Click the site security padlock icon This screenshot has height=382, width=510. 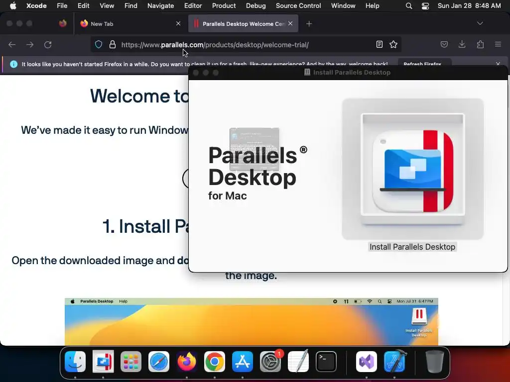tap(113, 44)
